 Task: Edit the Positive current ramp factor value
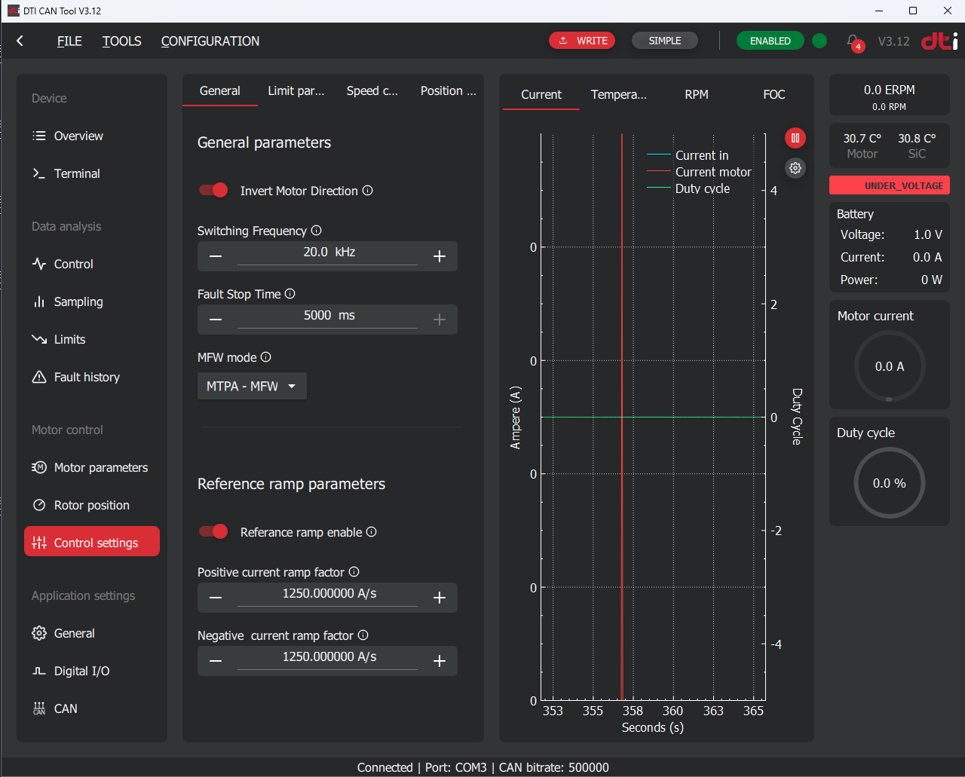[x=328, y=594]
